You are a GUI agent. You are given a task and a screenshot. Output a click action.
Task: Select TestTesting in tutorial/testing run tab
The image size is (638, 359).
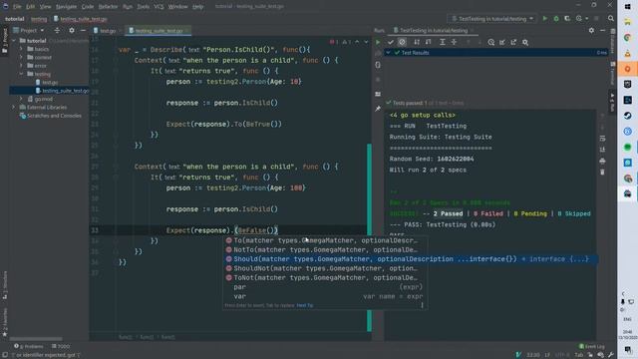[433, 31]
